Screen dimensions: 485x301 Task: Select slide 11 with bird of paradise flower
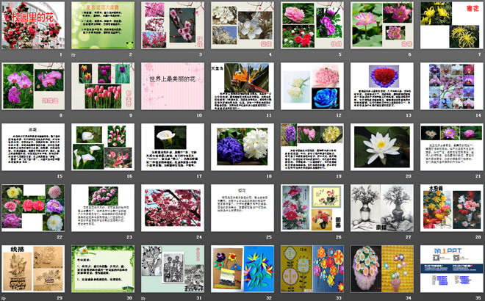pos(242,86)
